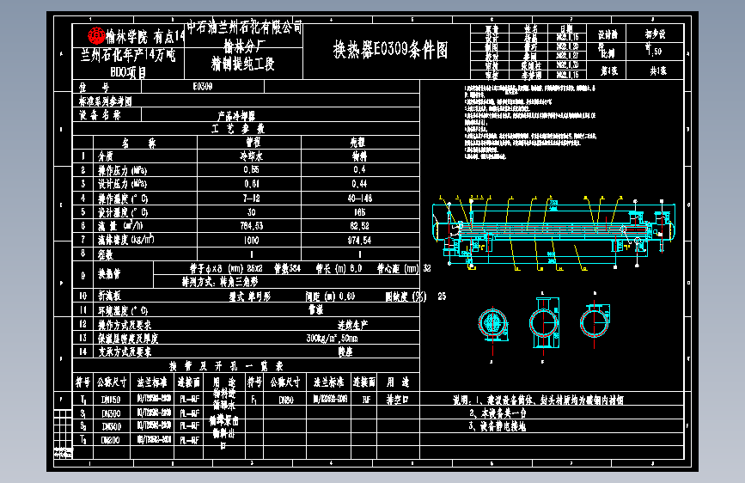
Task: Click the 流体密度 row label
Action: (x=126, y=240)
